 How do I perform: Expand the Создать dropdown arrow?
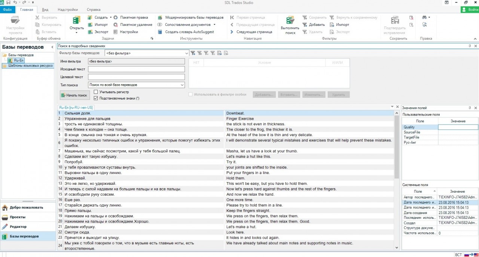point(111,17)
